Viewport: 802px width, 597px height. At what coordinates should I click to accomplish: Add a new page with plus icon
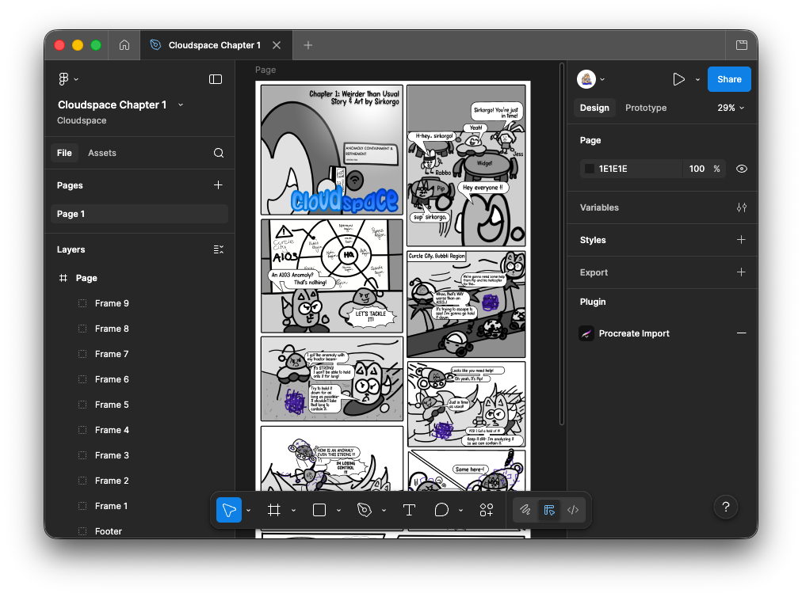(219, 185)
